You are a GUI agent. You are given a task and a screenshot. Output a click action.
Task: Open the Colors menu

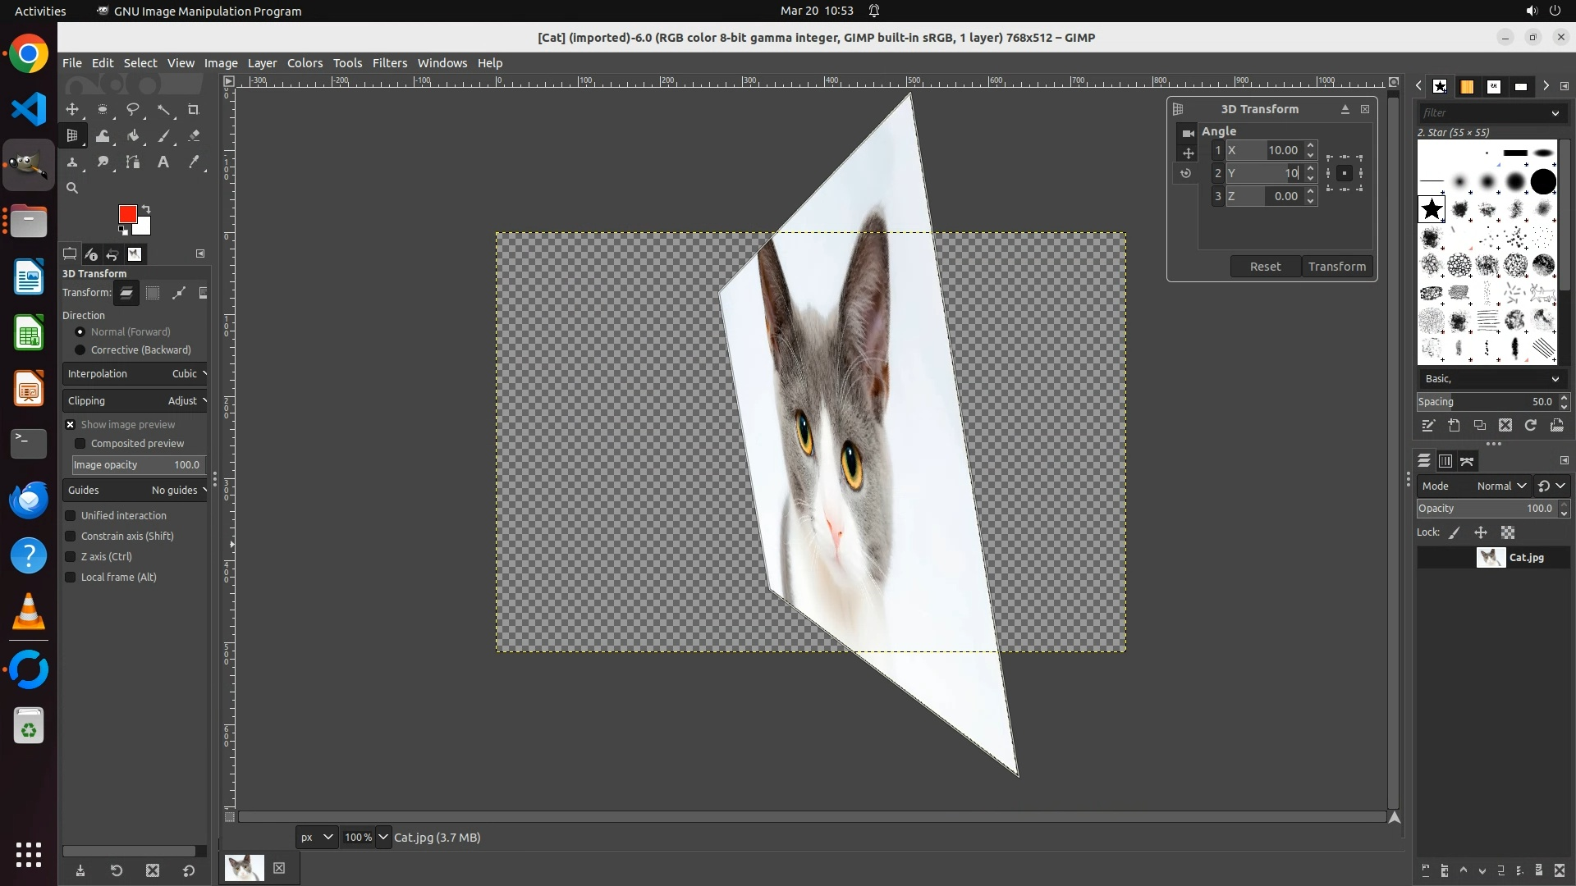point(305,63)
